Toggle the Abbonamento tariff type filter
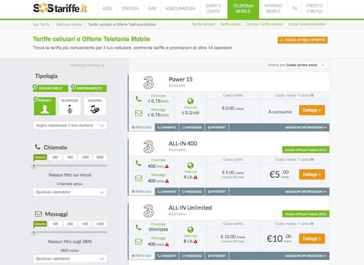 (89, 88)
